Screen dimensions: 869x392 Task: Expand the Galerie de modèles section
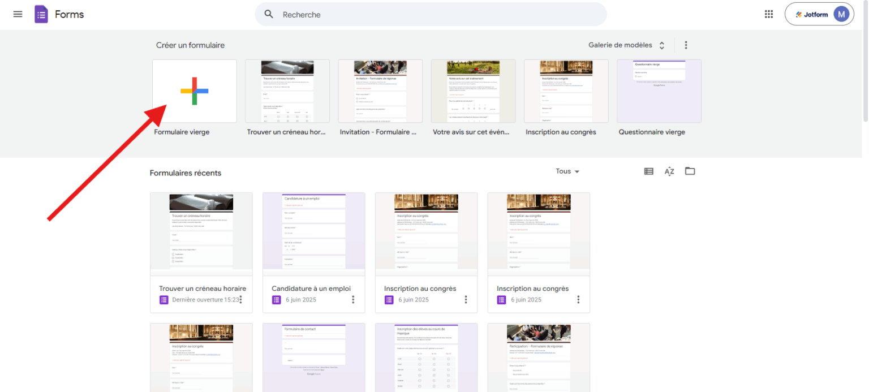(626, 45)
